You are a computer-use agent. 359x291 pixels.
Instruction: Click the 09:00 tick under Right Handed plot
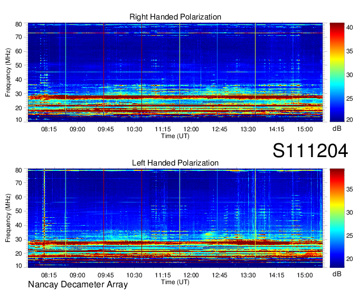(78, 129)
